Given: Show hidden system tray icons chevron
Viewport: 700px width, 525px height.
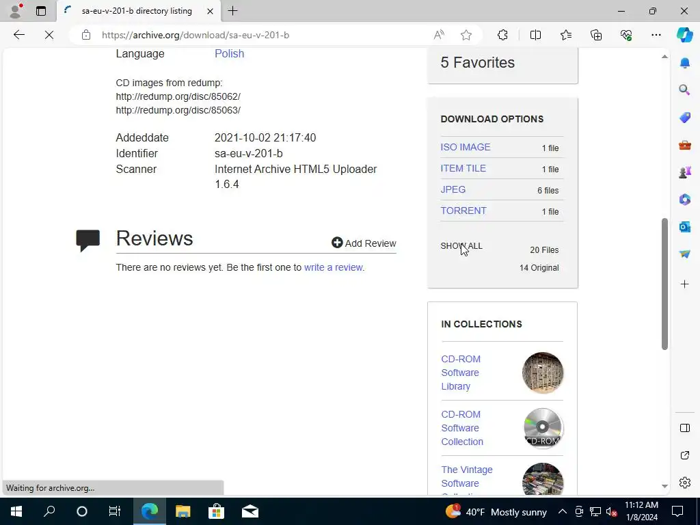Looking at the screenshot, I should click(x=563, y=511).
